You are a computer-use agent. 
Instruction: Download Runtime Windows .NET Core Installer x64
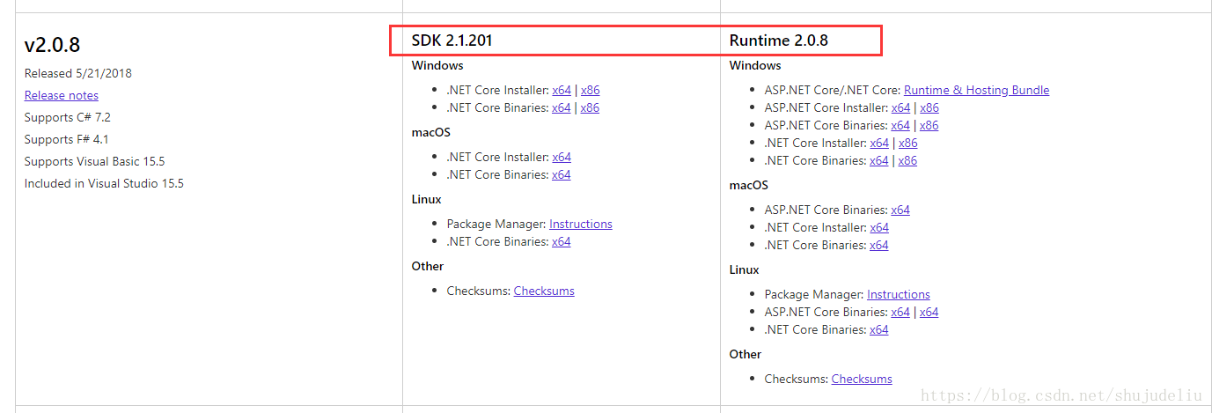point(879,143)
